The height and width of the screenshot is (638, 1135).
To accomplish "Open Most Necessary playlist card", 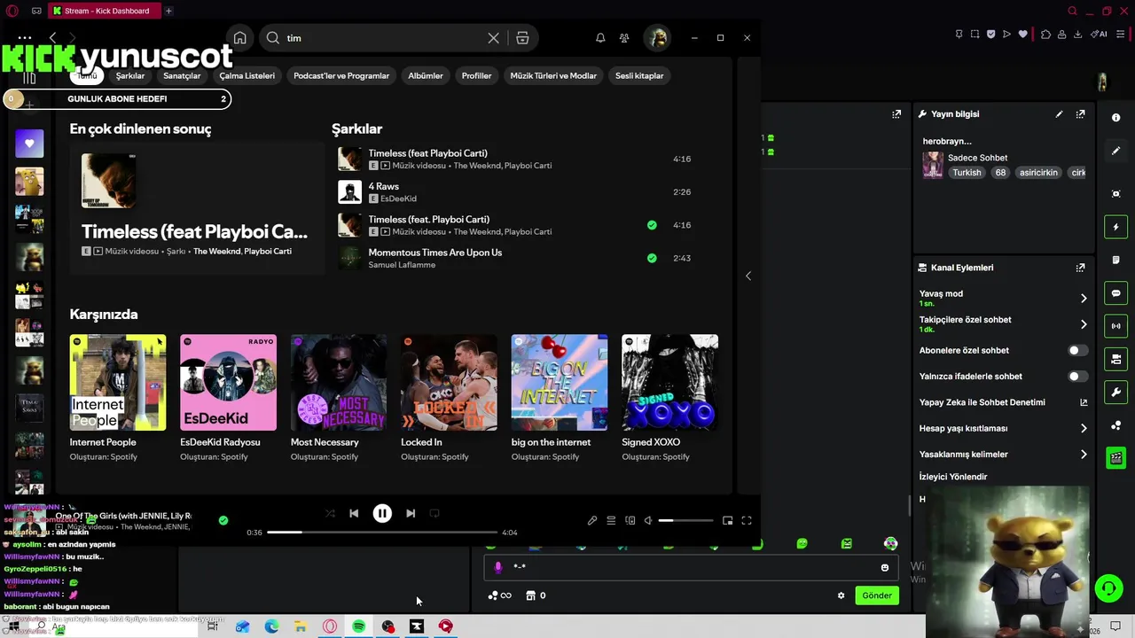I will pos(339,398).
